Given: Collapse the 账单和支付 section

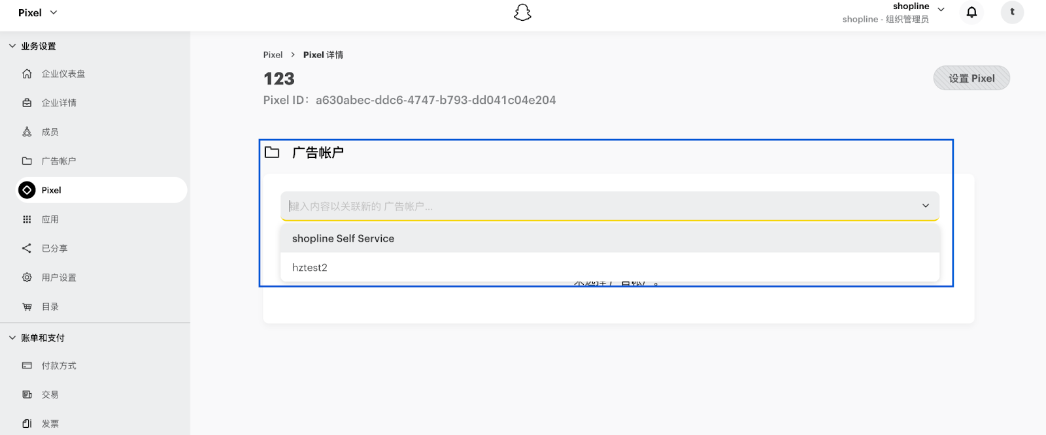Looking at the screenshot, I should [x=12, y=338].
